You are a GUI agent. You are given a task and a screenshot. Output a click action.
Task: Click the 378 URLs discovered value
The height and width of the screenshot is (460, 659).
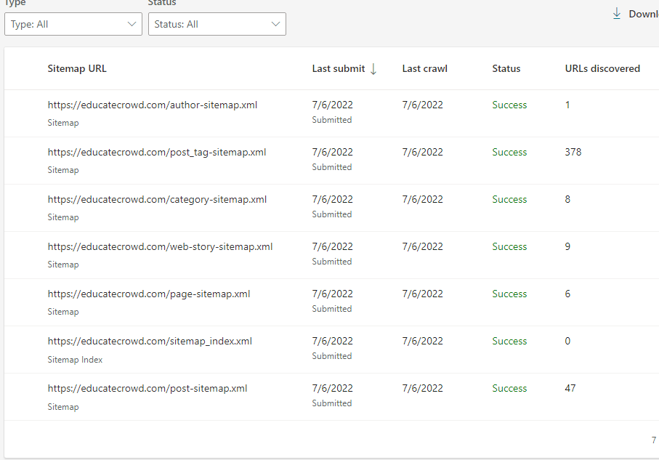(x=573, y=152)
